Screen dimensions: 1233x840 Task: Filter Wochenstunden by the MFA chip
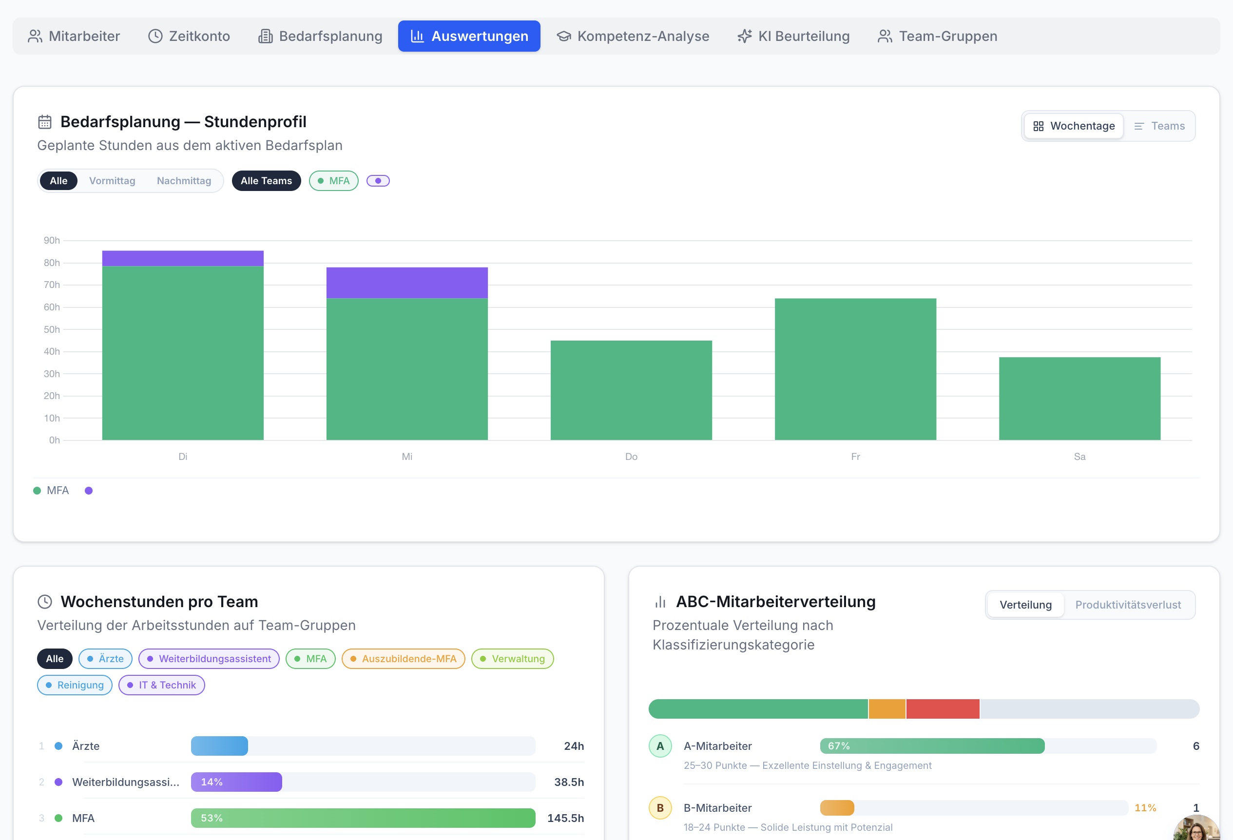(310, 659)
